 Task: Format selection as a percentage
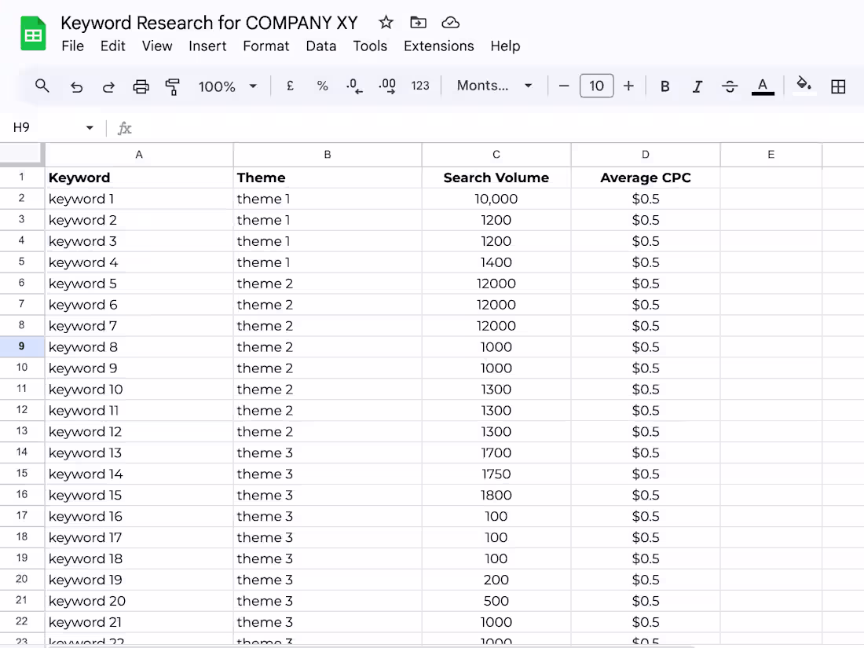click(322, 86)
